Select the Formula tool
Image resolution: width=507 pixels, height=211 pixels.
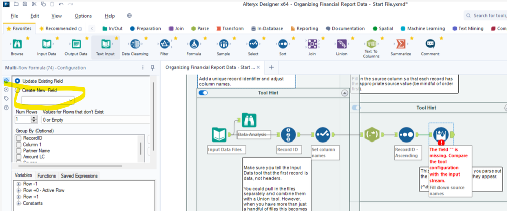click(x=194, y=47)
